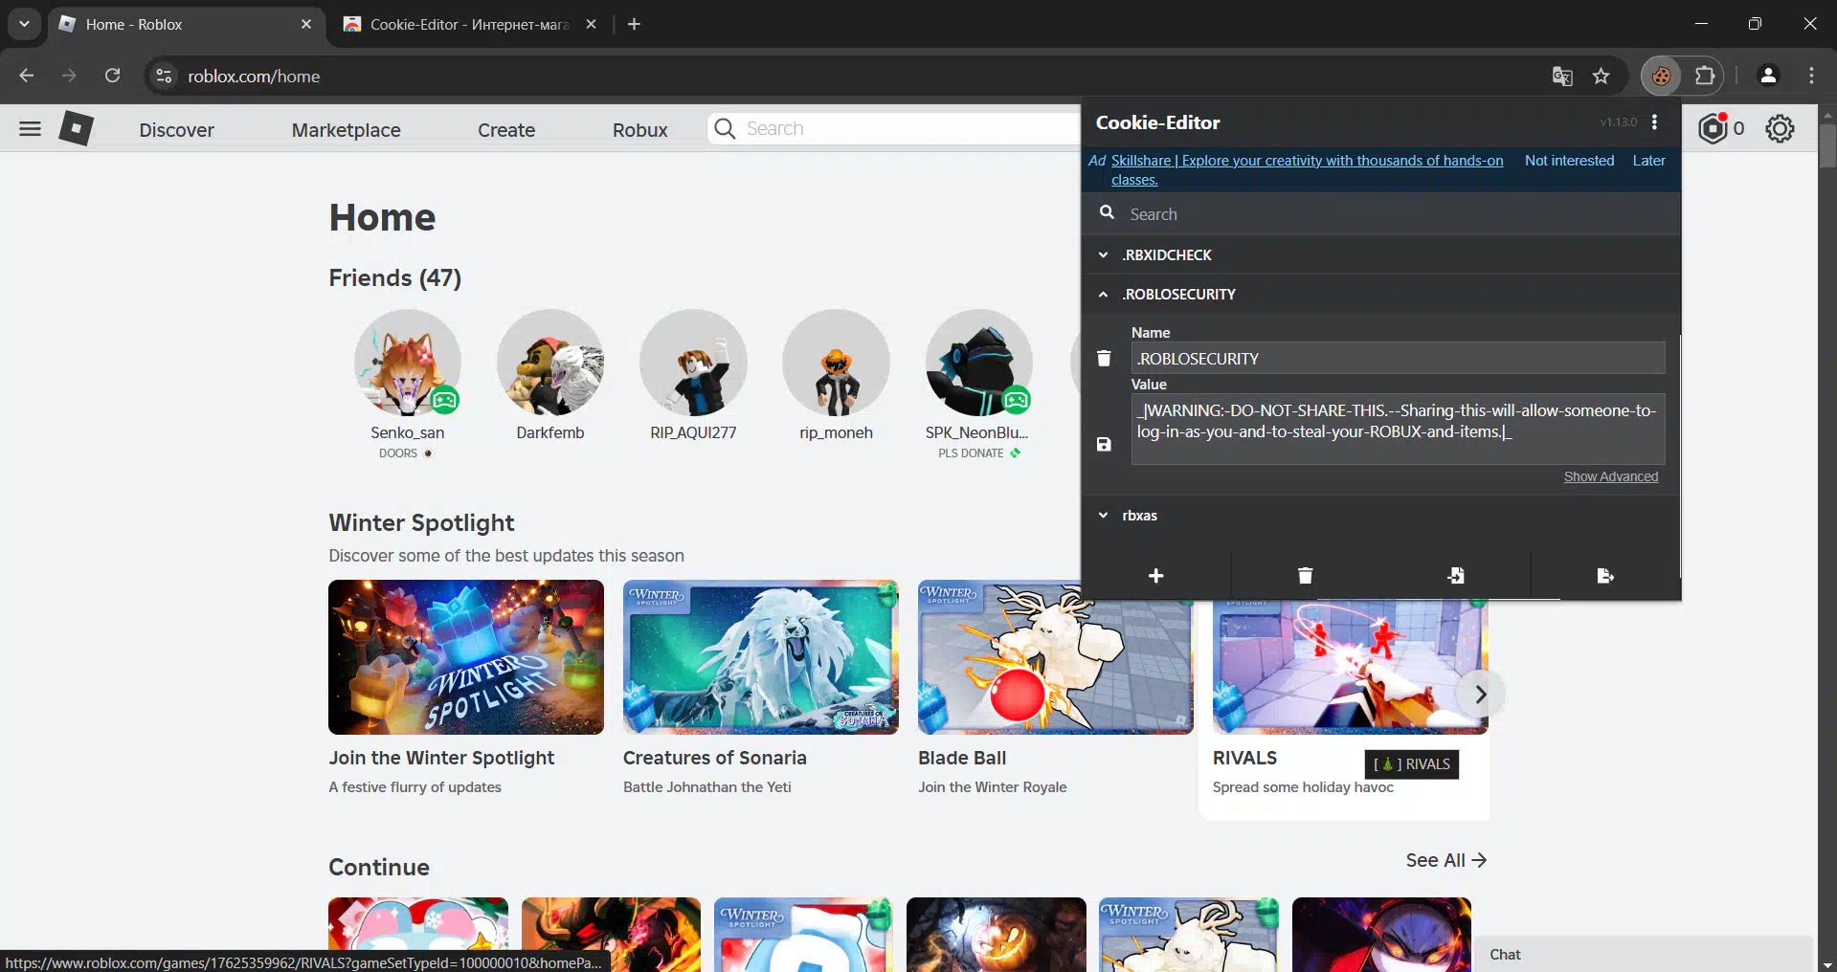Viewport: 1837px width, 972px height.
Task: Go back to previous page
Action: pyautogui.click(x=27, y=76)
